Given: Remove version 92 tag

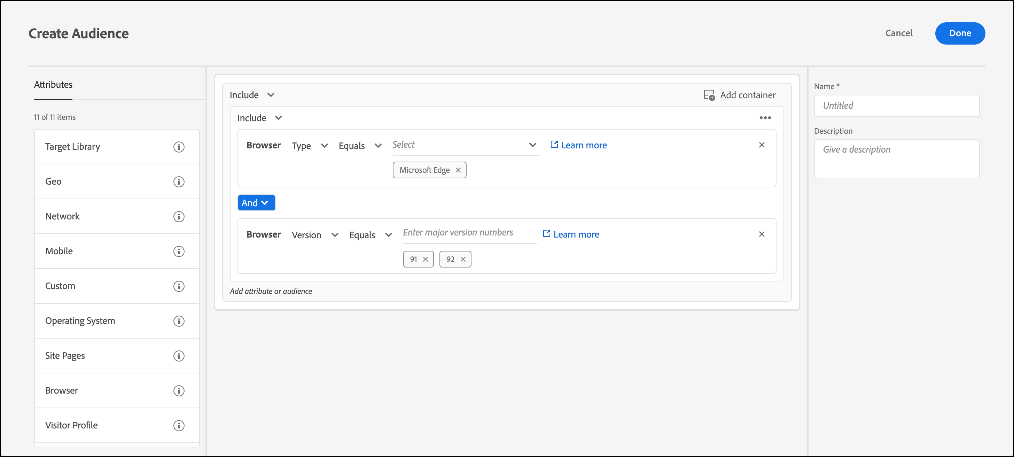Looking at the screenshot, I should pos(463,259).
